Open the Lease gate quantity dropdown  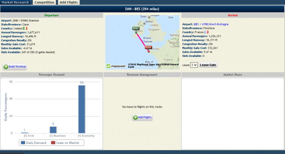point(194,65)
